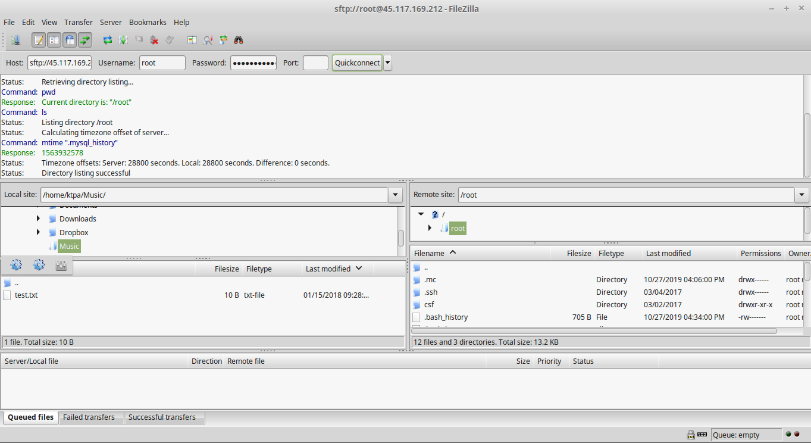Screen dimensions: 811x443
Task: Expand the remote 'root' folder node
Action: point(430,228)
